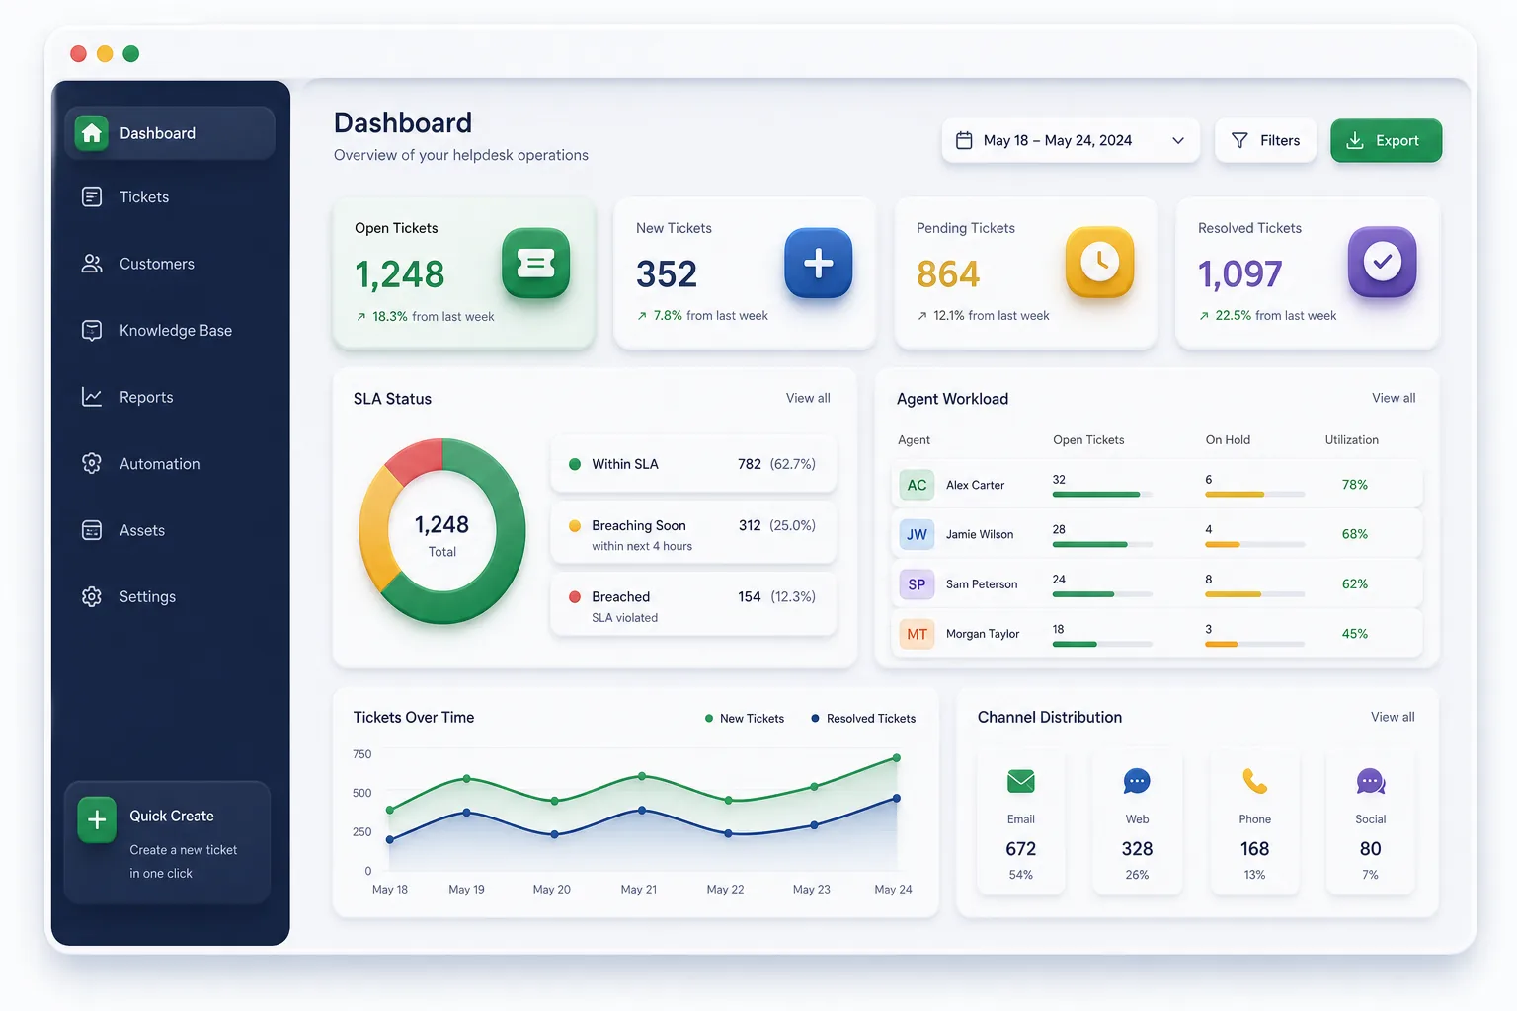The height and width of the screenshot is (1011, 1517).
Task: Click the Quick Create label
Action: coord(172,816)
